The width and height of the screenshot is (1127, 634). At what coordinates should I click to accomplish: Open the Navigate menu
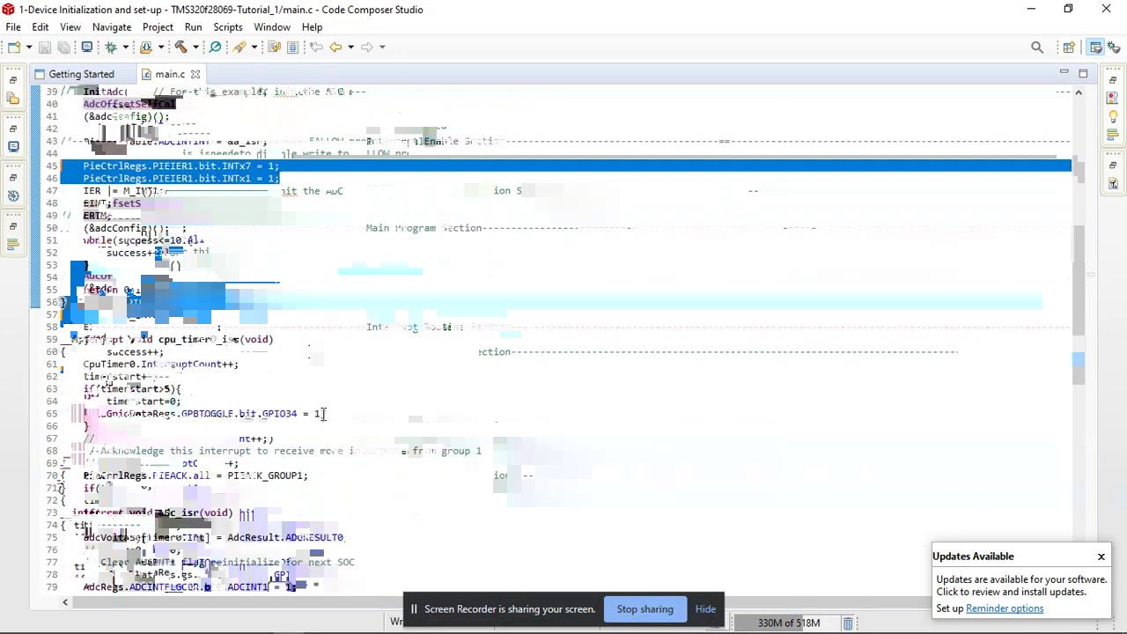pos(112,27)
